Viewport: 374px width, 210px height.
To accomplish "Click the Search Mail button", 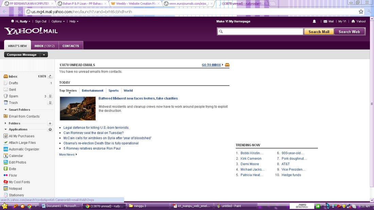I will click(319, 32).
